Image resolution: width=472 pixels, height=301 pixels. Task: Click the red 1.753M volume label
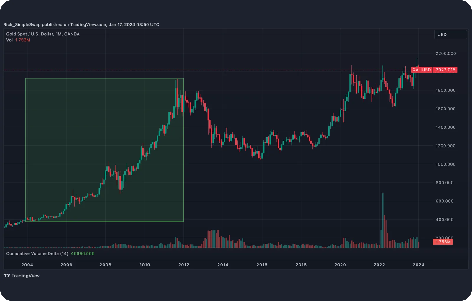[x=443, y=242]
